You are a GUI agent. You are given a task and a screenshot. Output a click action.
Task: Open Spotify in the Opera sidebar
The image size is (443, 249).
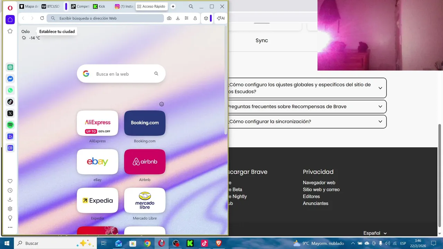10,125
